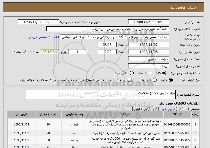Screen dimensions: 210x148
Task: Click the city field بیرجند
Action: [149, 66]
